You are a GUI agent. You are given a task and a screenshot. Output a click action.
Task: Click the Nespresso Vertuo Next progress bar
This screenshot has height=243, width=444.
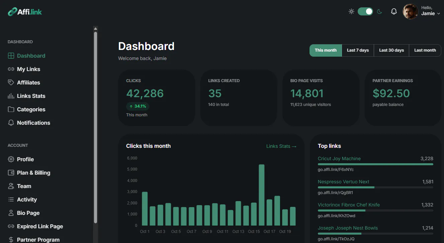tap(375, 187)
